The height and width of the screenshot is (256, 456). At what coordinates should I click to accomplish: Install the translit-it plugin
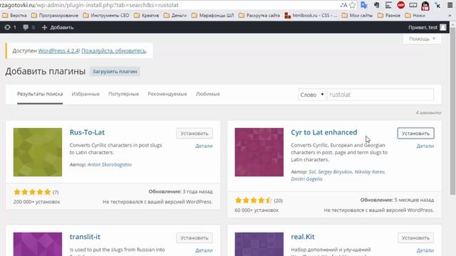195,238
